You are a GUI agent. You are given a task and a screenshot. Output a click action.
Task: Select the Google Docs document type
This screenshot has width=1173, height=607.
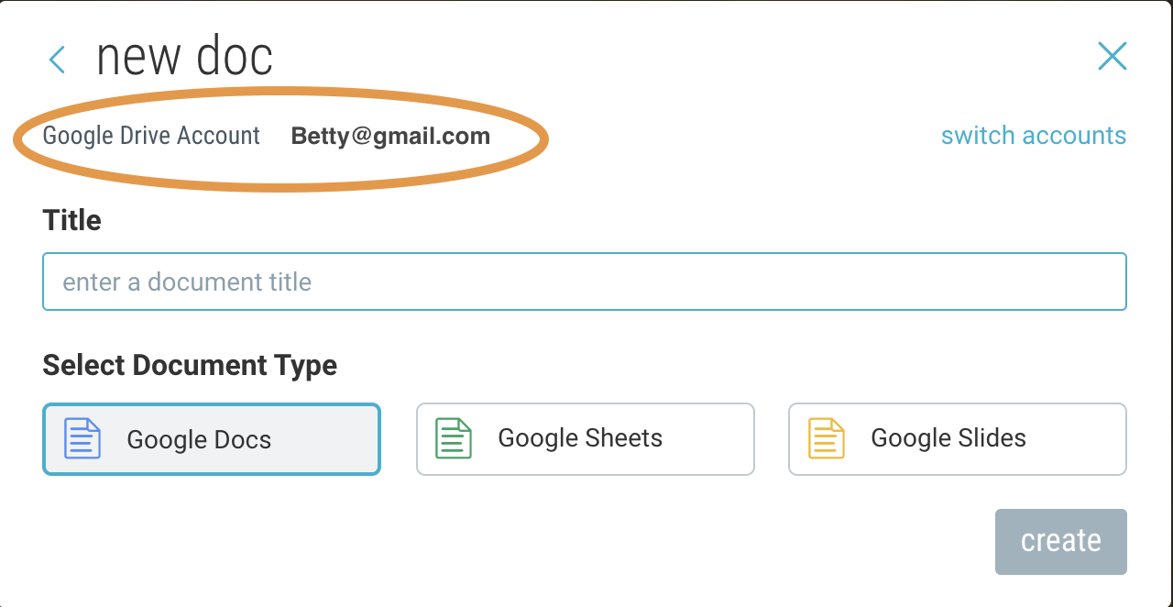pos(212,439)
